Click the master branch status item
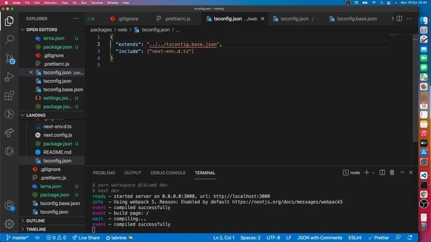The height and width of the screenshot is (242, 431). pos(17,237)
